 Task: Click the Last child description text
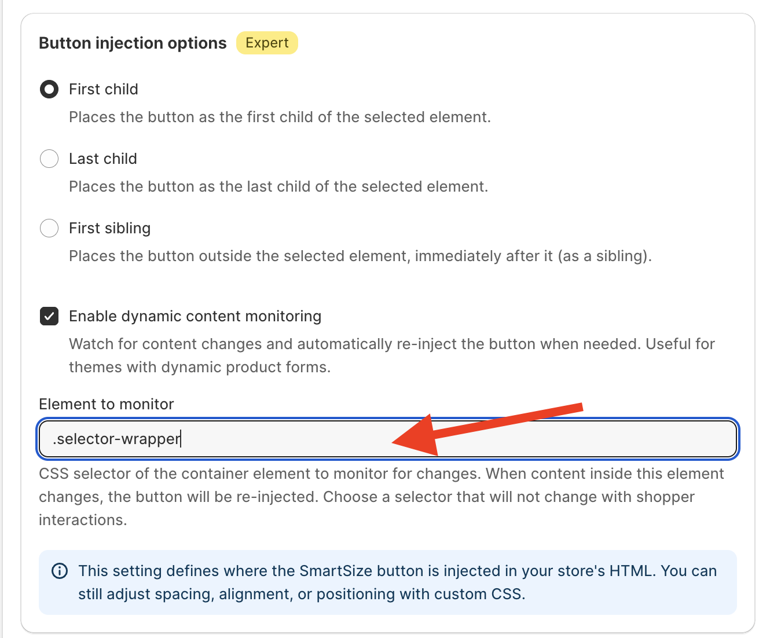pos(278,186)
